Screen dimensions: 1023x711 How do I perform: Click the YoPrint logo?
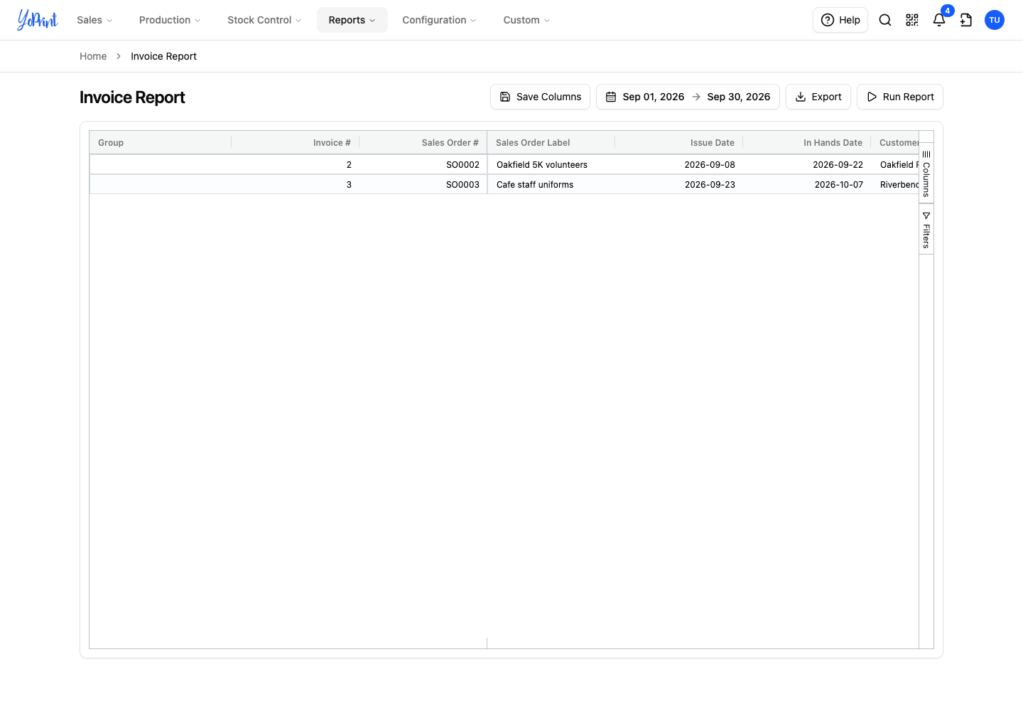coord(38,20)
